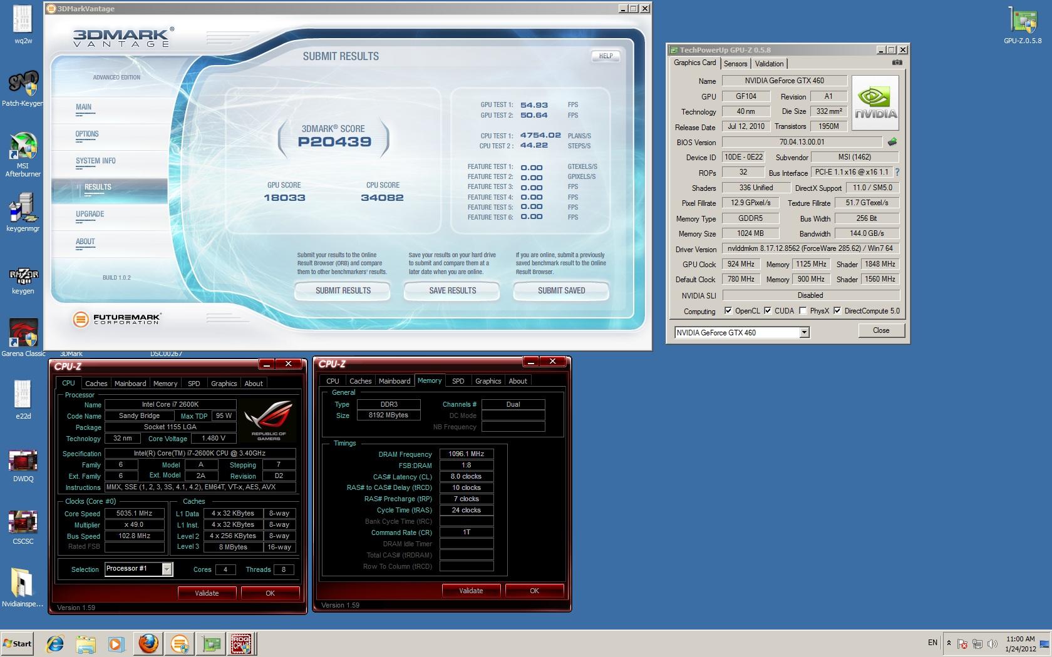Viewport: 1052px width, 657px height.
Task: Click the DRAM Frequency value field
Action: pos(467,454)
